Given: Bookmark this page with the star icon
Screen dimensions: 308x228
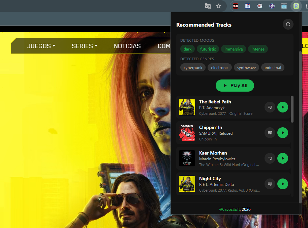Looking at the screenshot, I should (x=219, y=6).
